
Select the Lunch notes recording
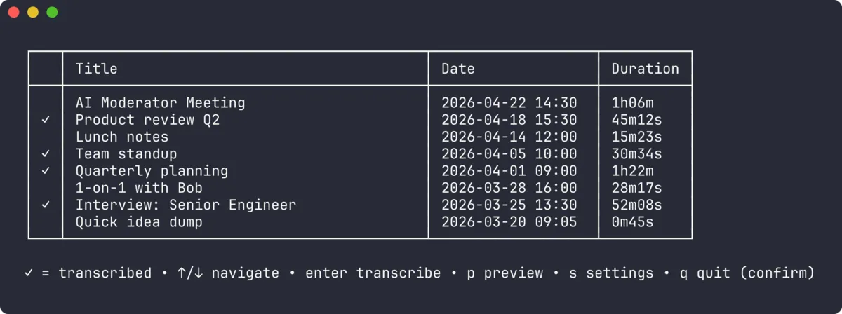[360, 137]
